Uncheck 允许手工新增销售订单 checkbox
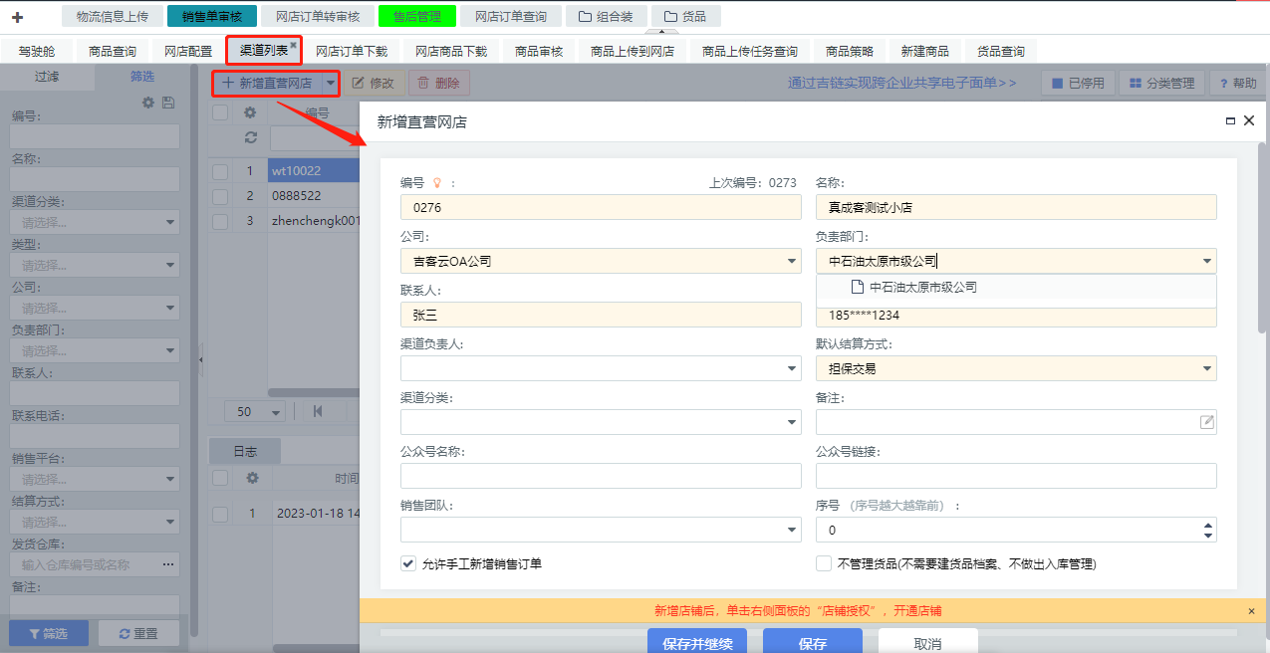Image resolution: width=1270 pixels, height=653 pixels. (x=408, y=563)
